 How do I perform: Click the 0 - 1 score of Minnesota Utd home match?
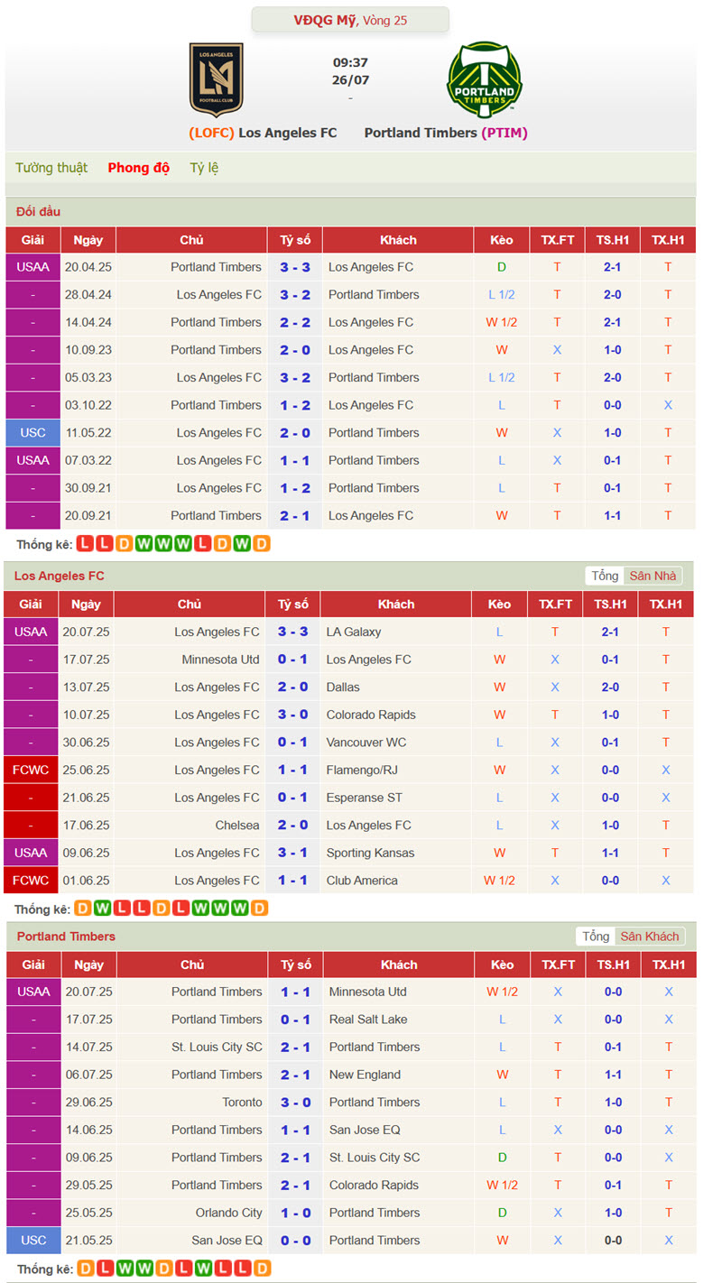click(x=292, y=660)
